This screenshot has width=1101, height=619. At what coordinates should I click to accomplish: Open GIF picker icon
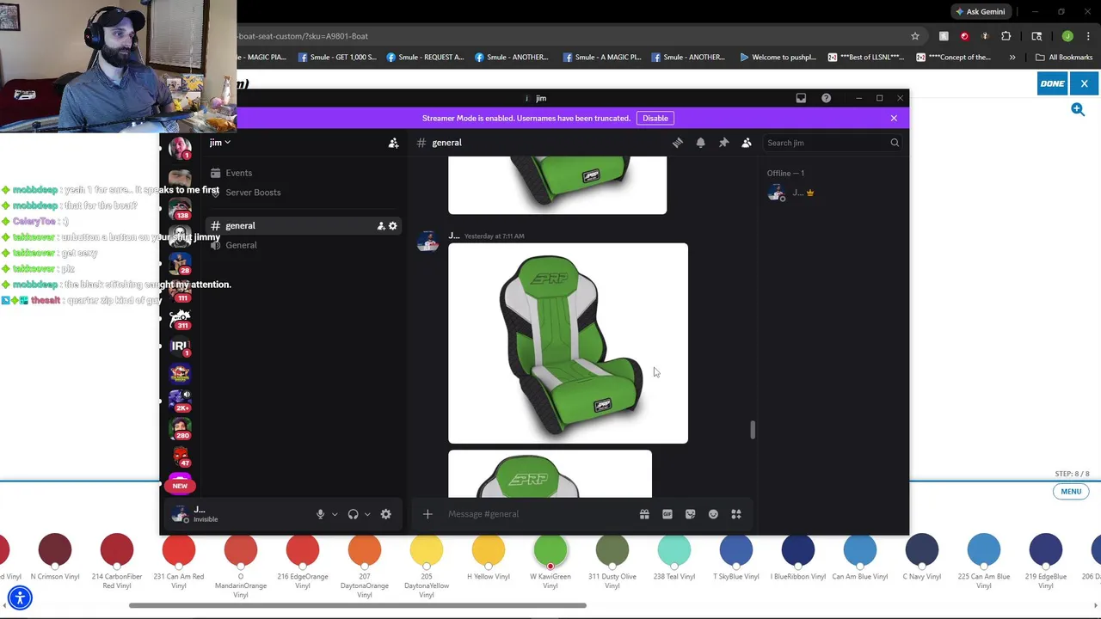tap(667, 514)
